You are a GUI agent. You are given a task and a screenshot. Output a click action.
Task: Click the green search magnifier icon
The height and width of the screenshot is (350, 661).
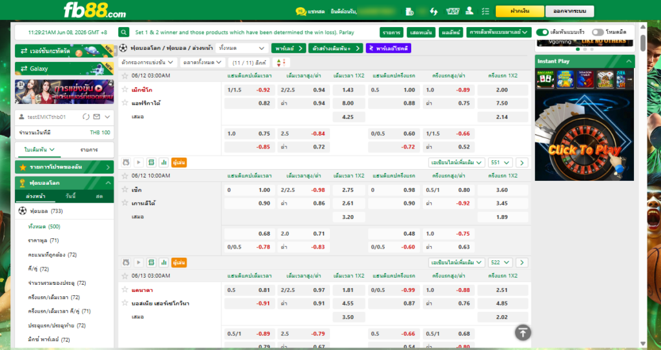pos(123,32)
